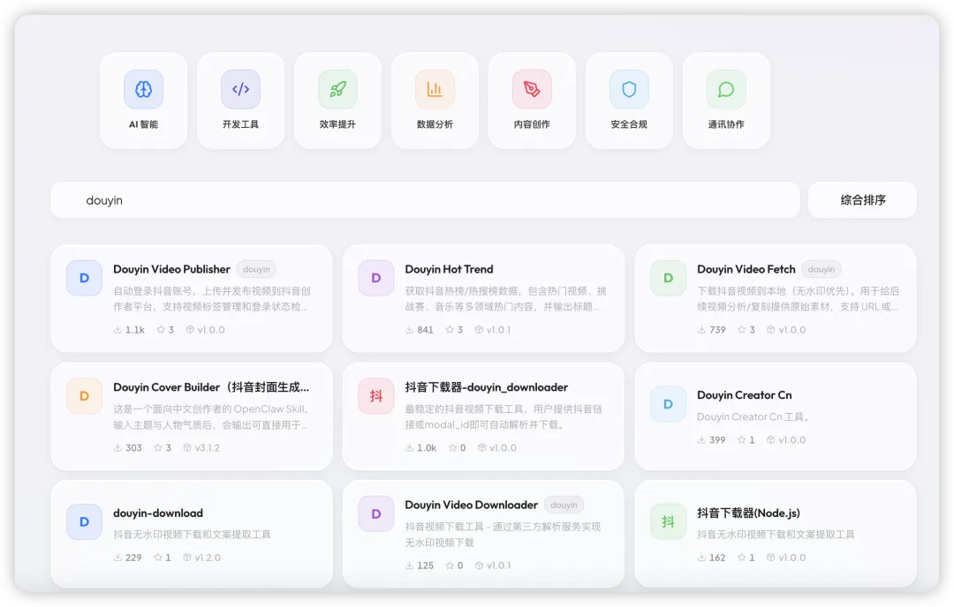Click the 125 download count
Image resolution: width=954 pixels, height=607 pixels.
click(x=426, y=566)
